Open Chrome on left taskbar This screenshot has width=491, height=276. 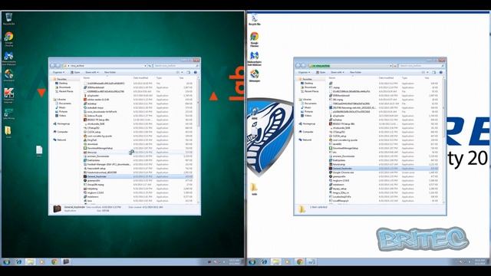54,261
